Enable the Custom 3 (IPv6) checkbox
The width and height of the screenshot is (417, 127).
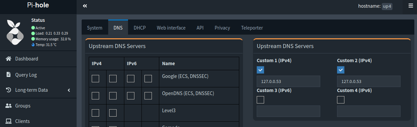pyautogui.click(x=260, y=100)
